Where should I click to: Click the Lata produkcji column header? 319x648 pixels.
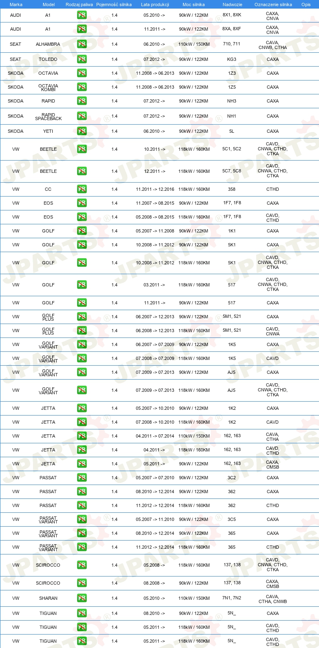(x=155, y=4)
